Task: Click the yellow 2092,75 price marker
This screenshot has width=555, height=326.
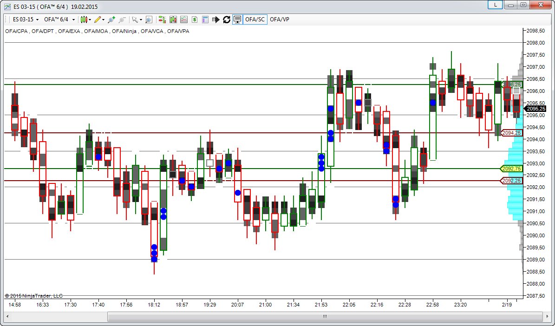Action: tap(512, 169)
